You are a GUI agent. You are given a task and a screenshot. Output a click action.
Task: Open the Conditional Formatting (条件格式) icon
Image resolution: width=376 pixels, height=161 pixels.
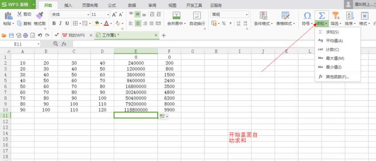(264, 16)
